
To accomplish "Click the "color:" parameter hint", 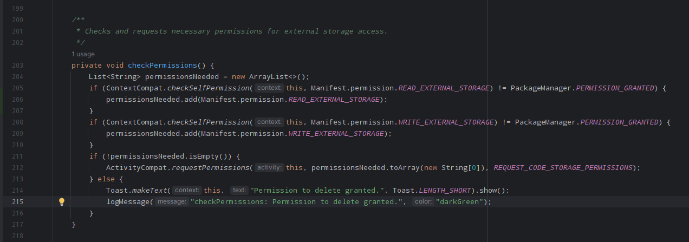I will (423, 202).
